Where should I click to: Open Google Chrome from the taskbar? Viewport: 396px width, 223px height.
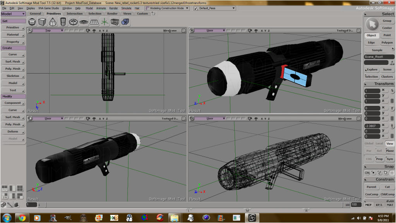(22, 218)
